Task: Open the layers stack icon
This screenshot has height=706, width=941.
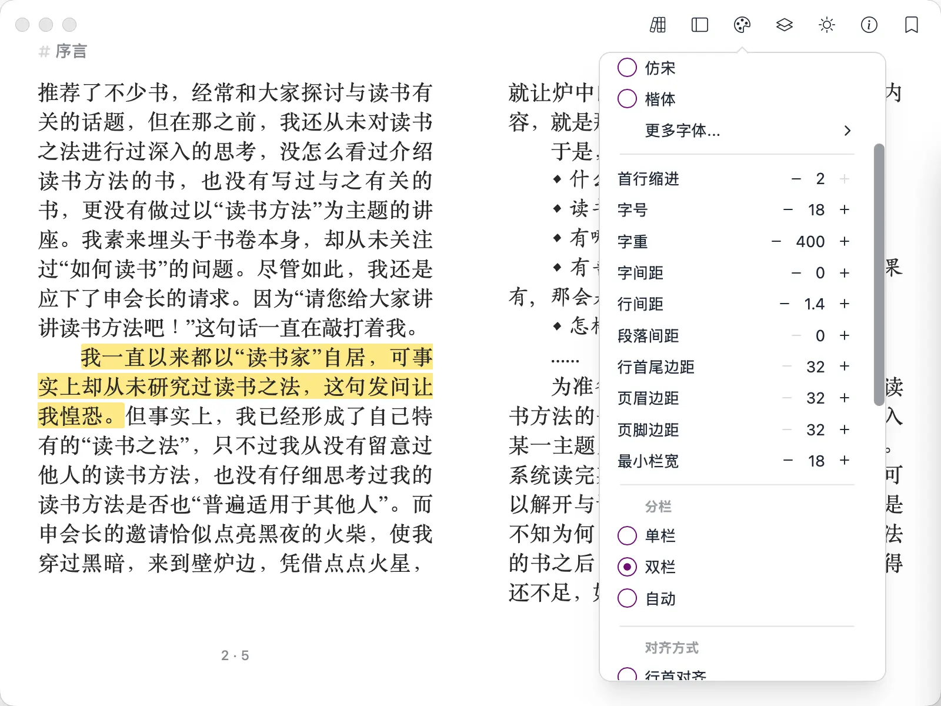Action: pos(785,25)
